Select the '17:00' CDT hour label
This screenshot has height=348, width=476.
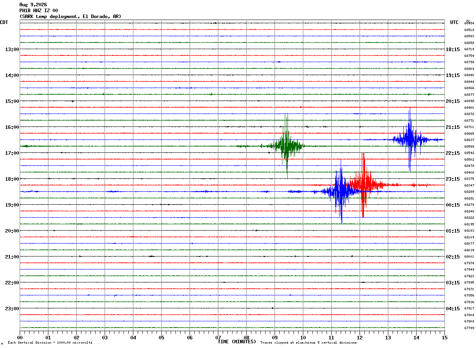tap(12, 153)
